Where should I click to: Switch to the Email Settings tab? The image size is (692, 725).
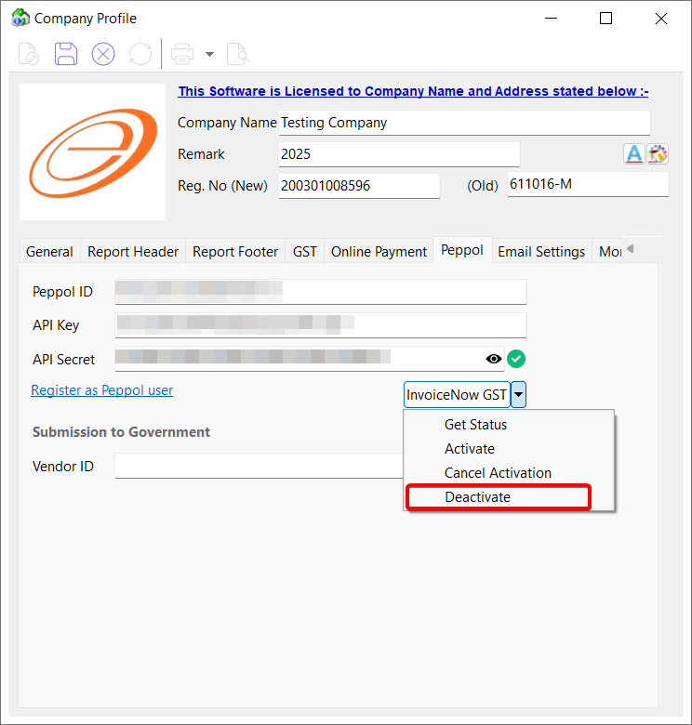coord(541,251)
